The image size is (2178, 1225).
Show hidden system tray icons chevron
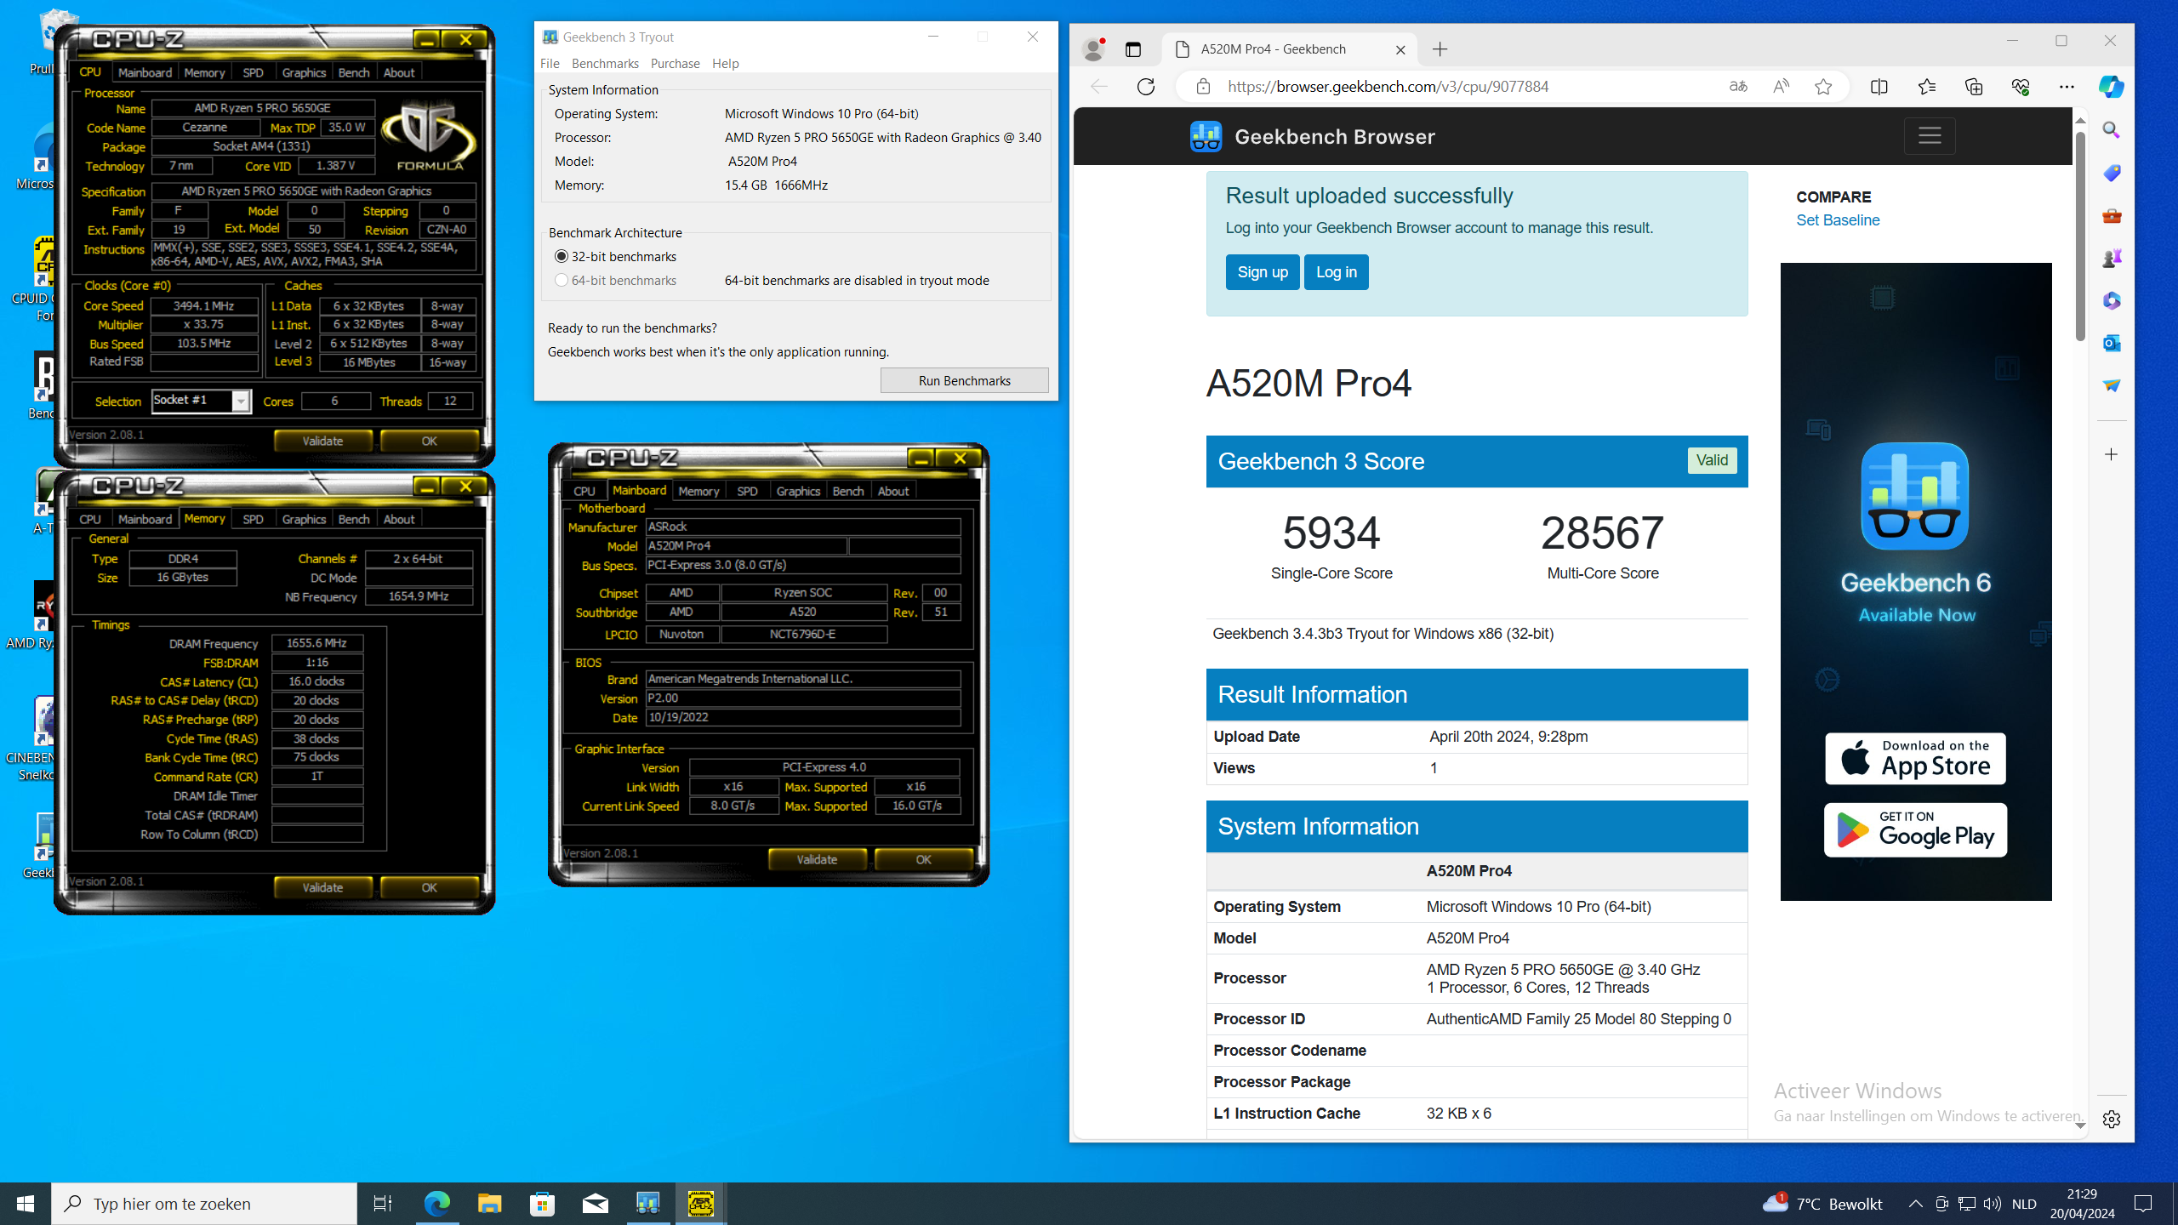[x=1915, y=1204]
